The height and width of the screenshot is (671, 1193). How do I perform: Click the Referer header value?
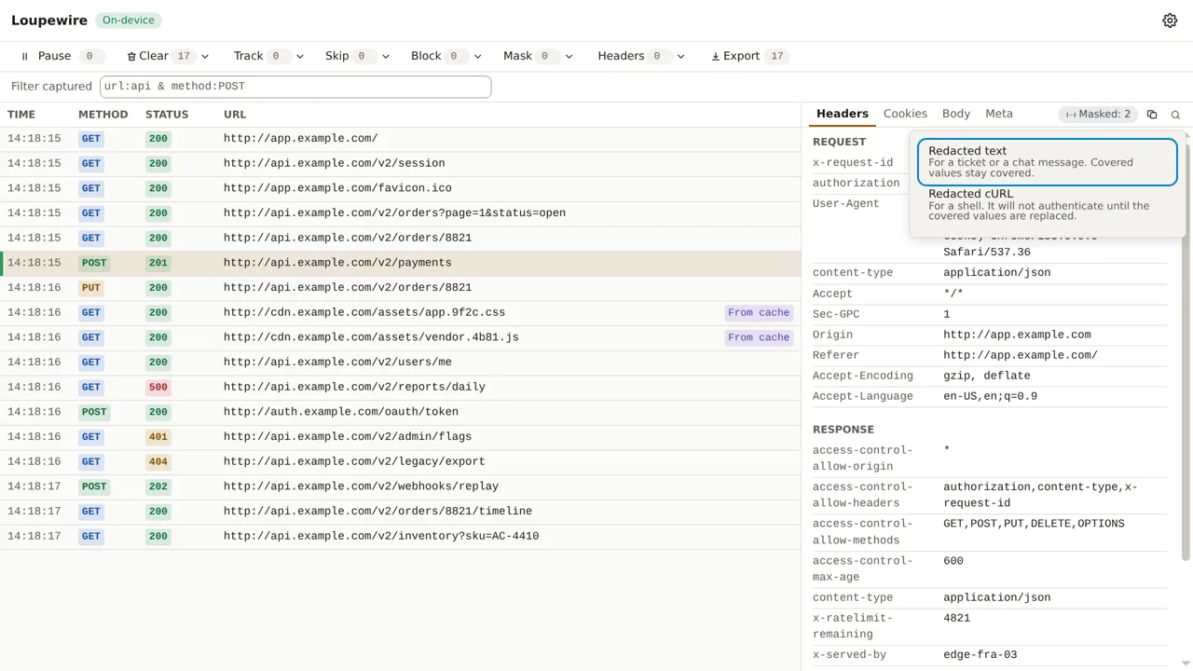tap(1021, 355)
